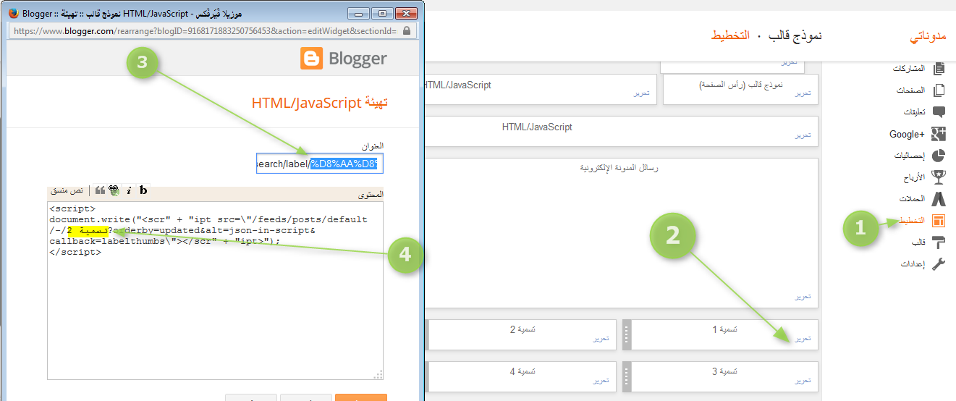This screenshot has height=401, width=956.
Task: Click the widget title 'تسمية 1'
Action: tap(725, 329)
